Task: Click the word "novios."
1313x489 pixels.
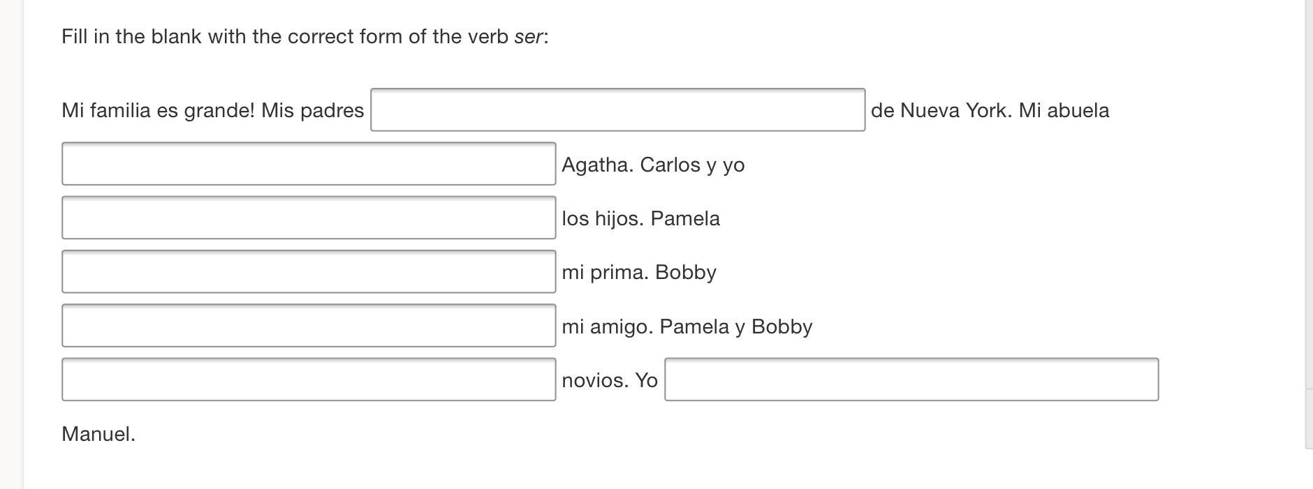Action: (594, 381)
